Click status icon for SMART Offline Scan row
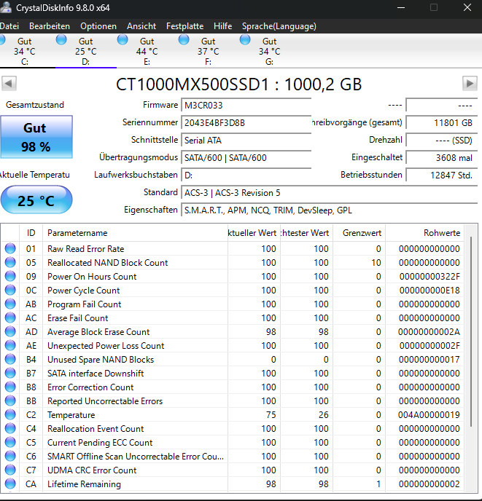The height and width of the screenshot is (501, 482). point(10,456)
